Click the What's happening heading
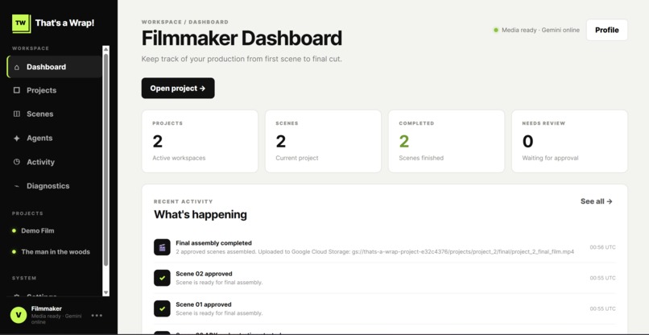 (200, 214)
